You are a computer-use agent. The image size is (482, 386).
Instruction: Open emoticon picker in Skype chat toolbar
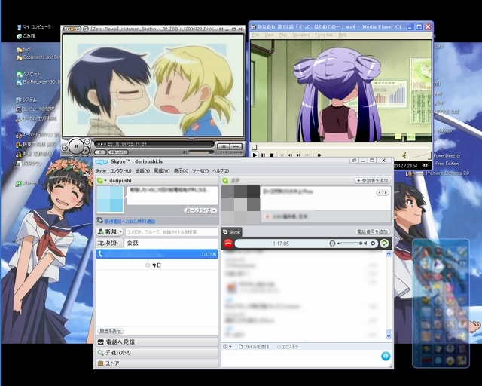pyautogui.click(x=227, y=347)
